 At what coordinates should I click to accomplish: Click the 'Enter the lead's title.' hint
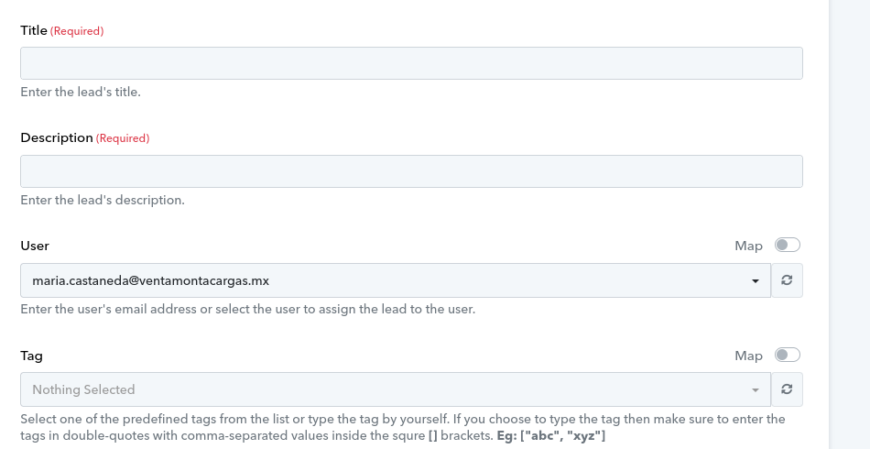click(81, 93)
